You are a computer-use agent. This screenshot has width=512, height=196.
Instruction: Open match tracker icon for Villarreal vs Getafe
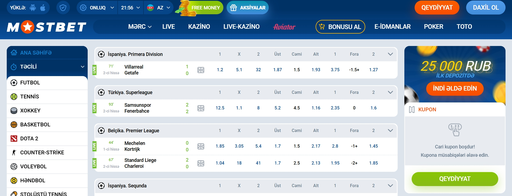click(x=201, y=70)
